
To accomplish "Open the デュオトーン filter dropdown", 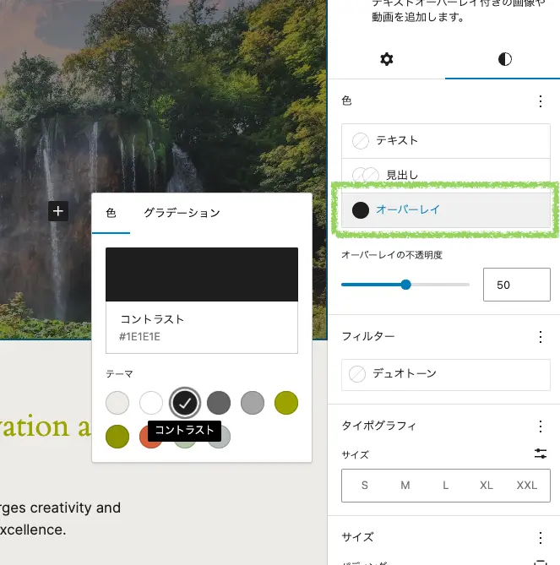I will point(445,373).
